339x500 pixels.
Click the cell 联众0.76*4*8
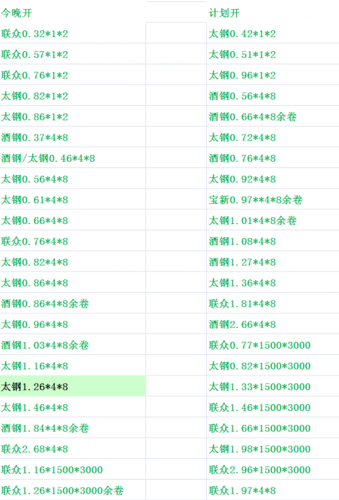[73, 241]
